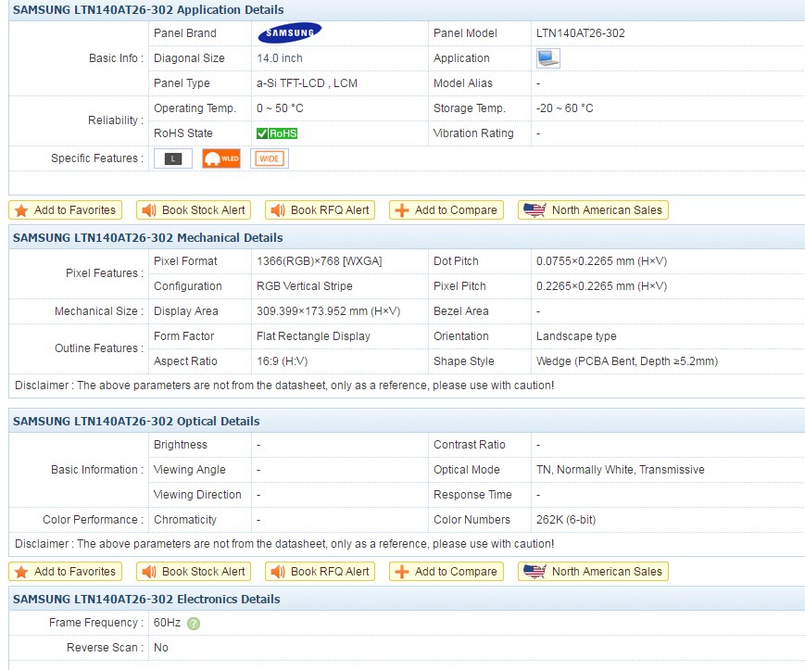Click the 'Bezel Area' label

click(461, 311)
